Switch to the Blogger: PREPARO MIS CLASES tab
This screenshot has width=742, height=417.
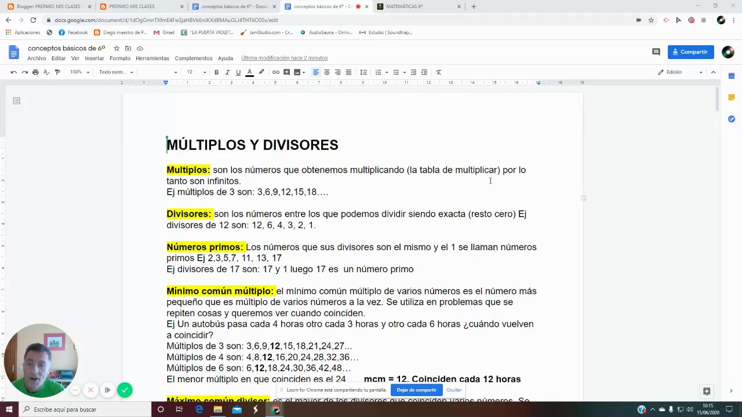click(48, 6)
